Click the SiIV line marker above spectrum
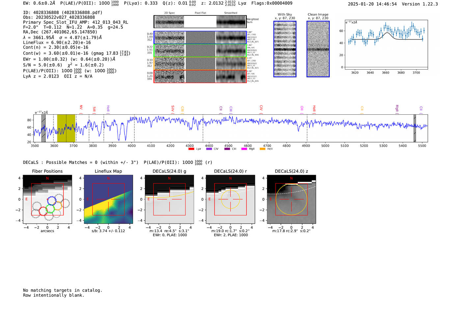This screenshot has height=313, width=461. point(173,110)
